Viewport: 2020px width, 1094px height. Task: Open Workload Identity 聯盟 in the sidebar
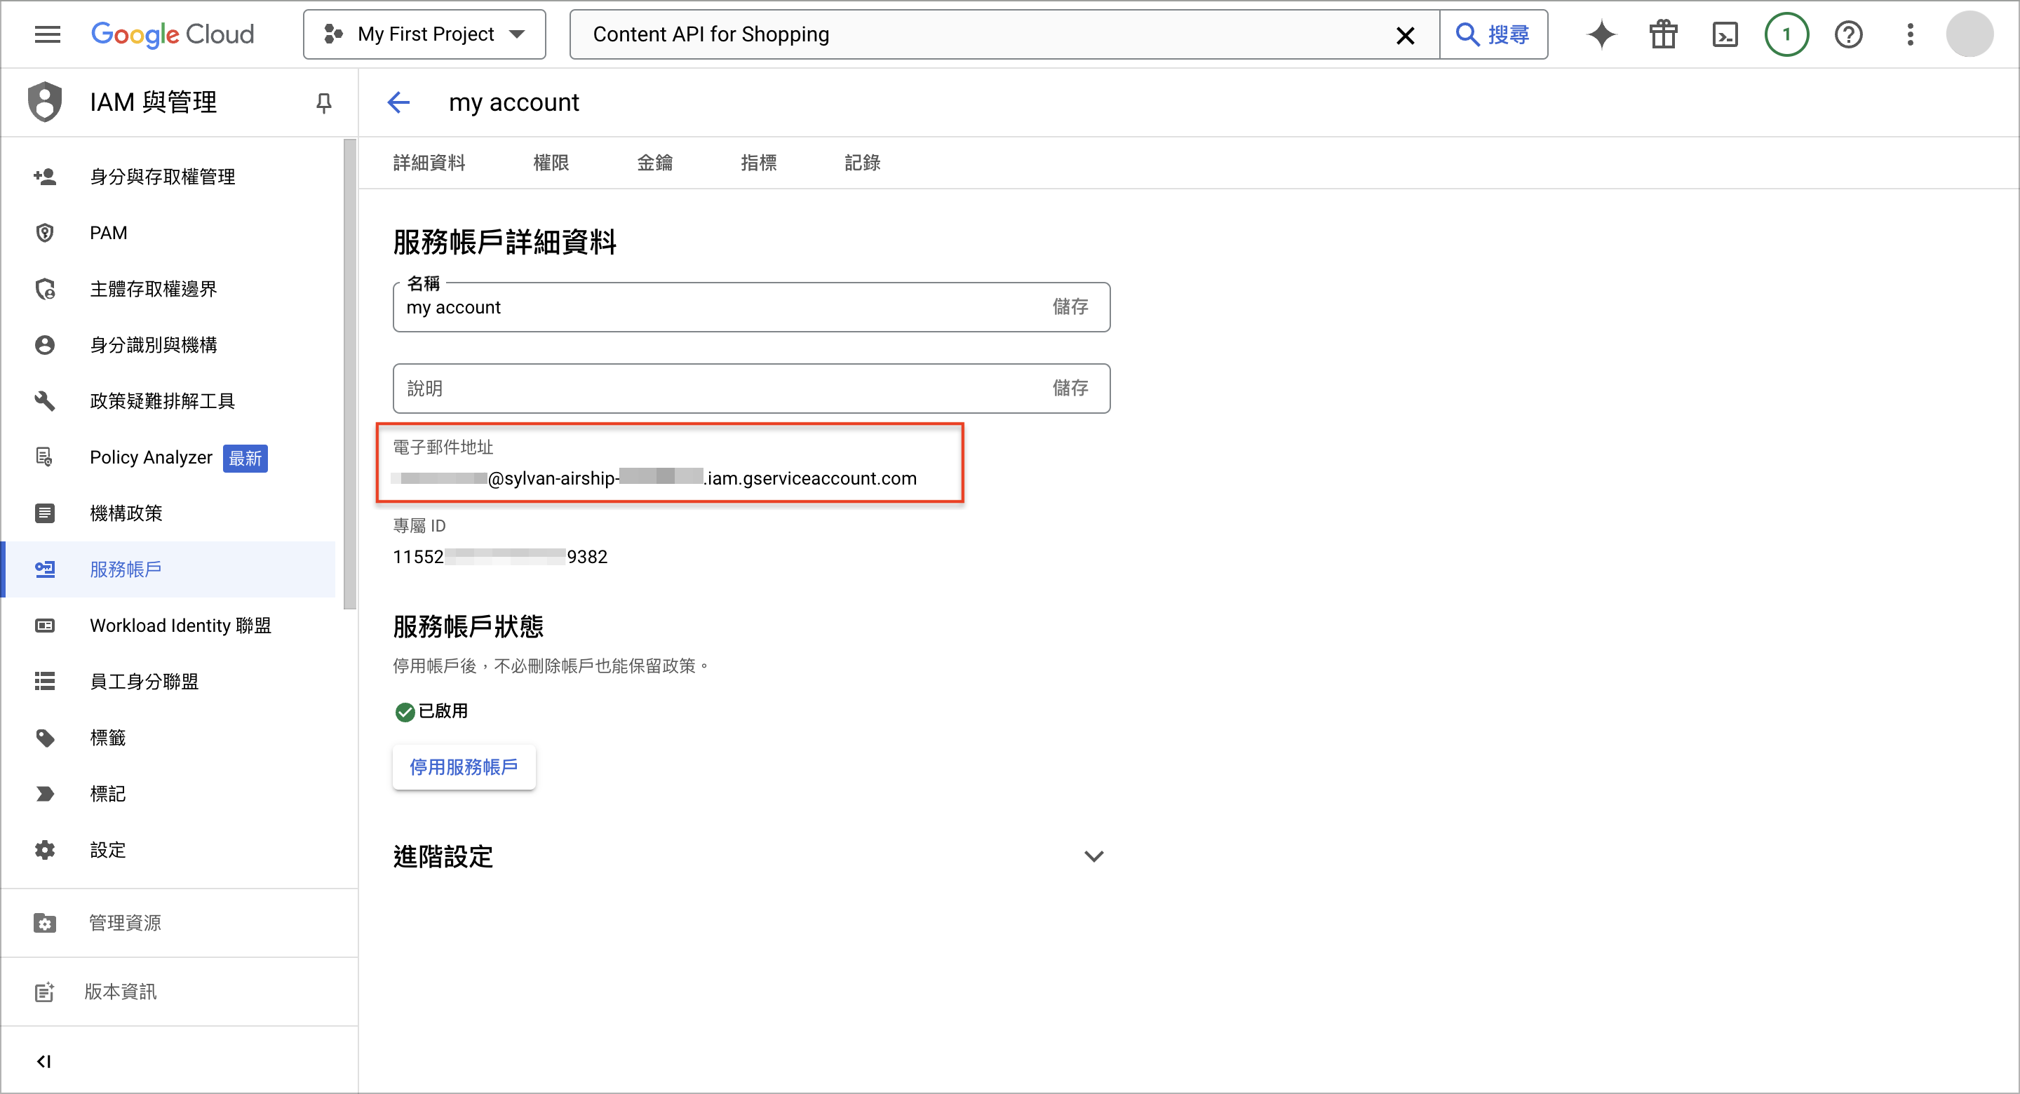coord(168,625)
